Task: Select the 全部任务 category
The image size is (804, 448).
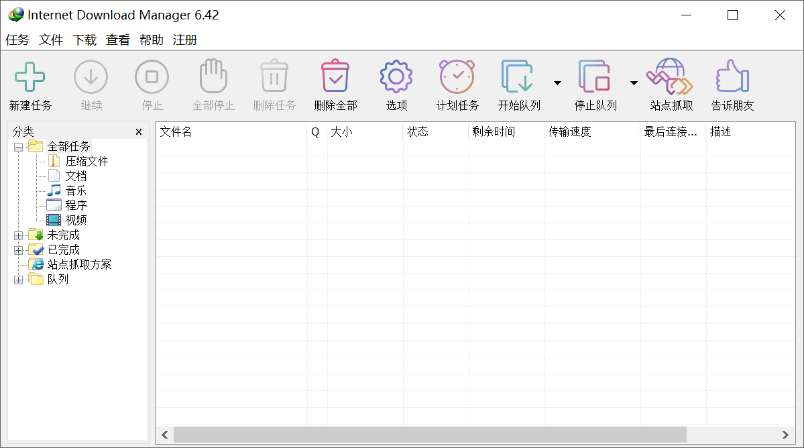Action: tap(68, 147)
